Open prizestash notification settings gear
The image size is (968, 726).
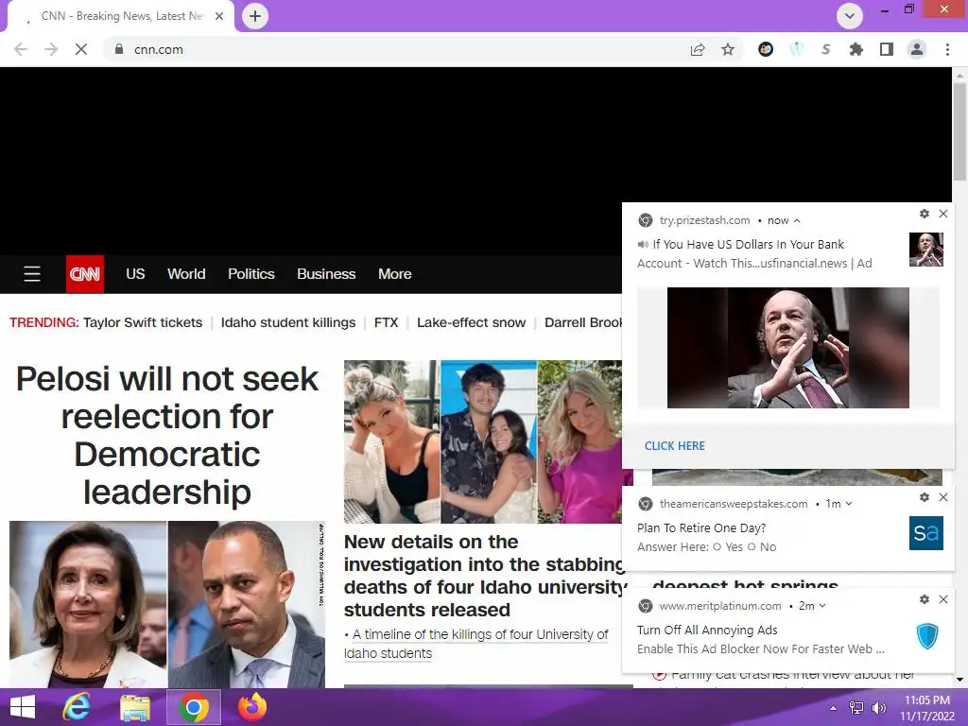point(925,214)
